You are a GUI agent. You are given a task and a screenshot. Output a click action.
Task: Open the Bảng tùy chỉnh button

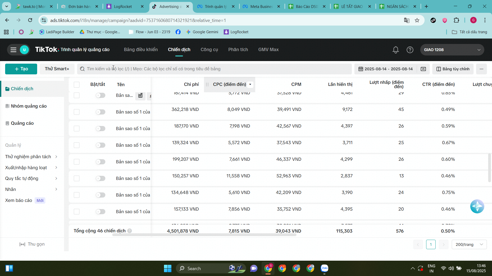click(453, 69)
